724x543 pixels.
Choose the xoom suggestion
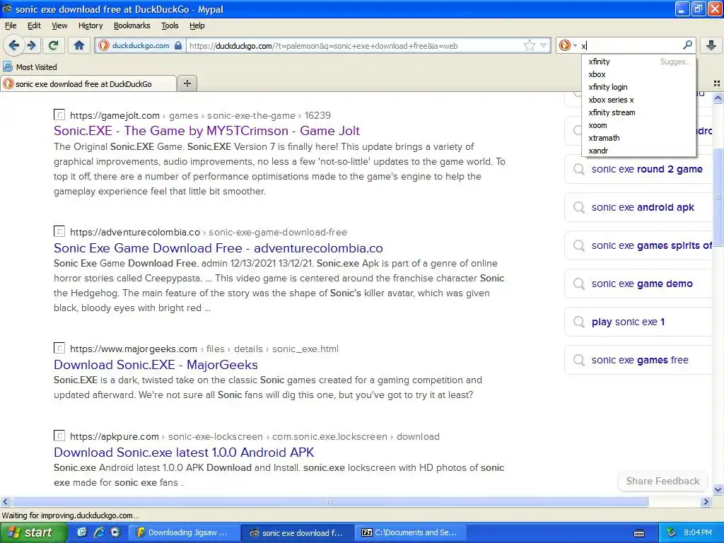point(639,125)
